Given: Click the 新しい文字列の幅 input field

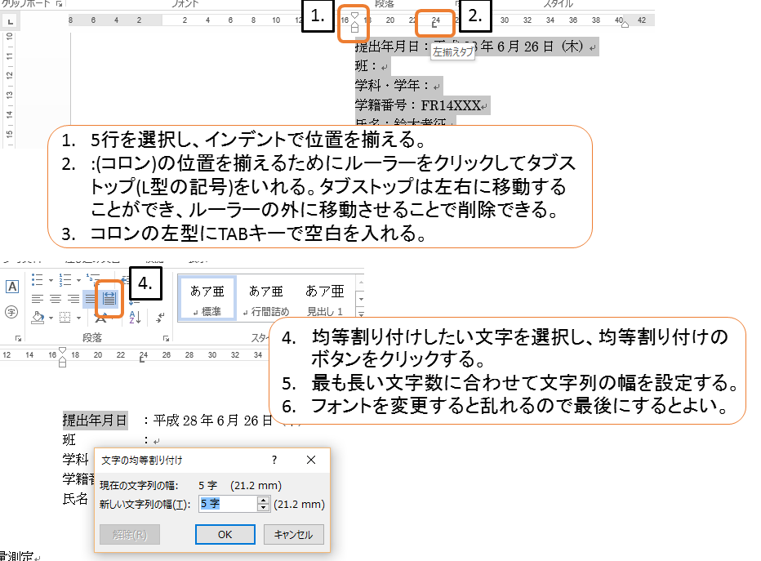Looking at the screenshot, I should (226, 505).
